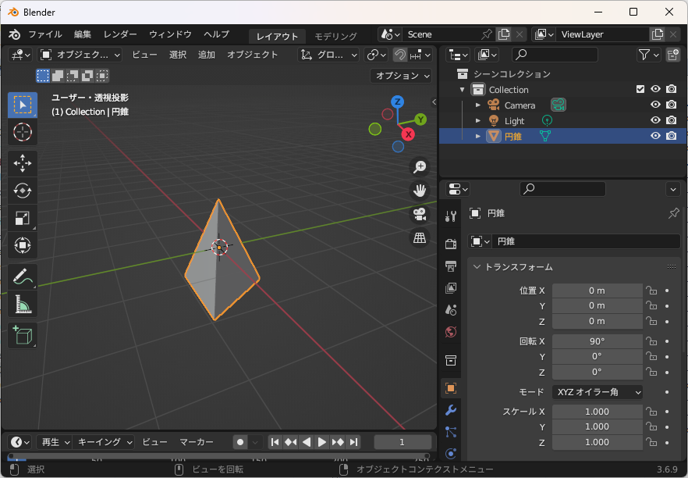Open the レンダー menu
The height and width of the screenshot is (478, 688).
[120, 34]
